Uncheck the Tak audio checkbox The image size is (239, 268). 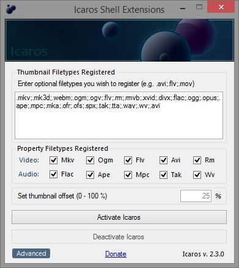click(x=163, y=175)
